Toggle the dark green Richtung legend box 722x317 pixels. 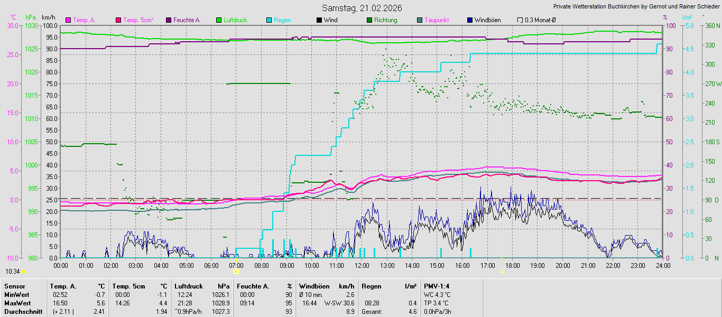[369, 20]
